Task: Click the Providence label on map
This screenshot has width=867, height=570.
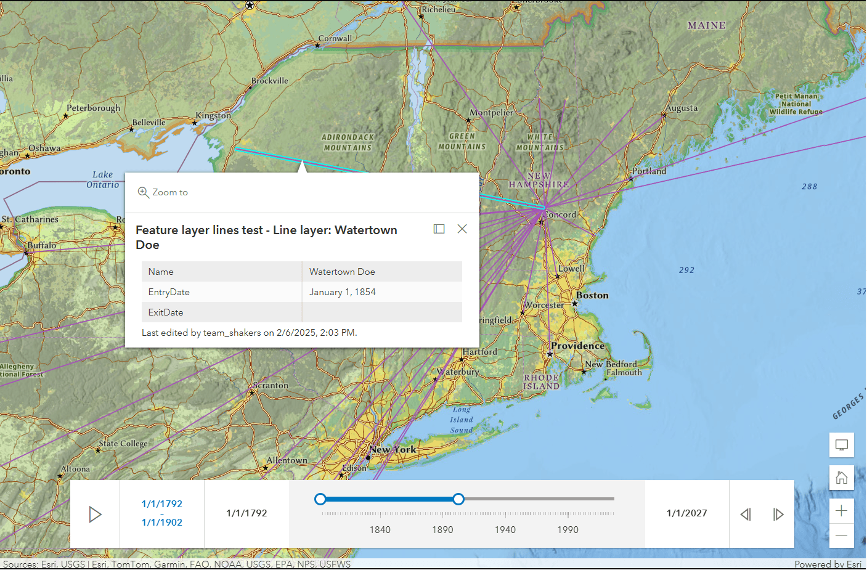Action: (578, 346)
